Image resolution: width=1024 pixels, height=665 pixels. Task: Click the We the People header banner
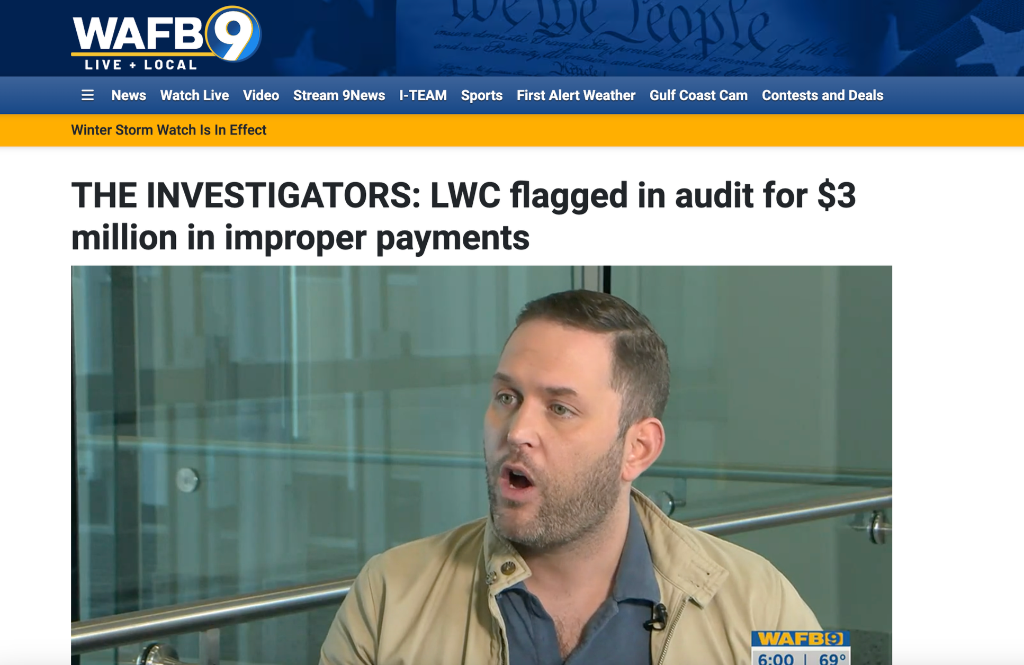click(x=709, y=38)
